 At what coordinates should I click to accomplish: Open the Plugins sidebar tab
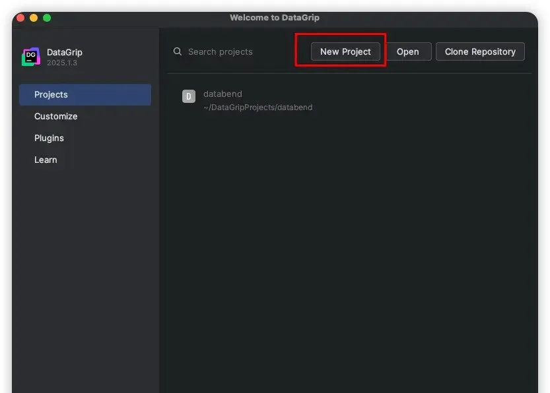click(85, 138)
